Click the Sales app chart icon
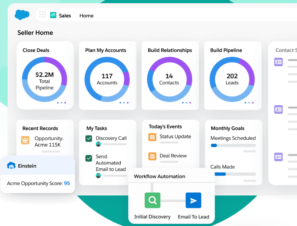 (53, 15)
